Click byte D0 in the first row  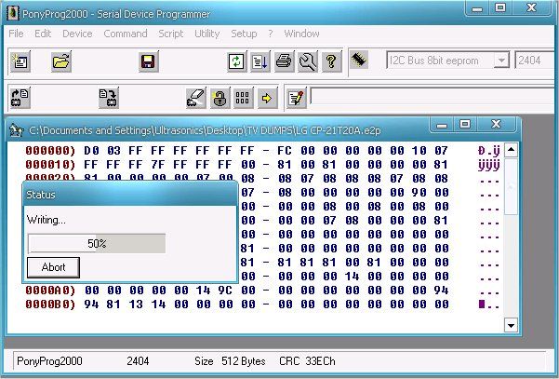point(91,151)
